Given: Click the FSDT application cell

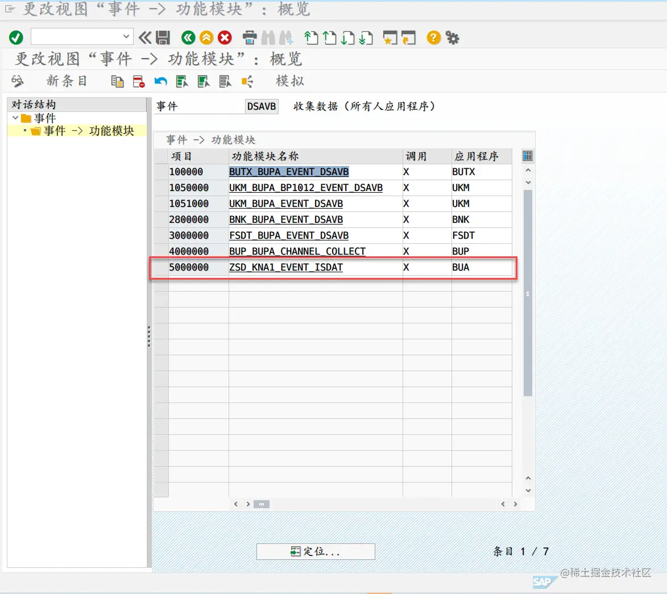Looking at the screenshot, I should click(482, 235).
